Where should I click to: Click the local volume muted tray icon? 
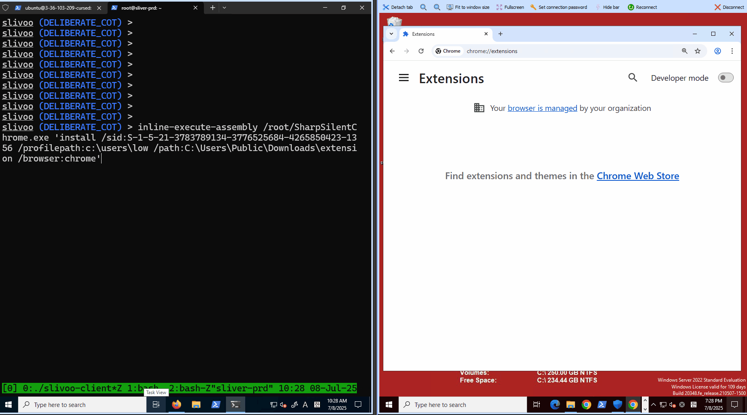coord(283,405)
